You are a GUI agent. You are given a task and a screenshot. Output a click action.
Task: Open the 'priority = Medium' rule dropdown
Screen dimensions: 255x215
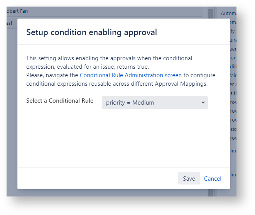click(x=154, y=103)
